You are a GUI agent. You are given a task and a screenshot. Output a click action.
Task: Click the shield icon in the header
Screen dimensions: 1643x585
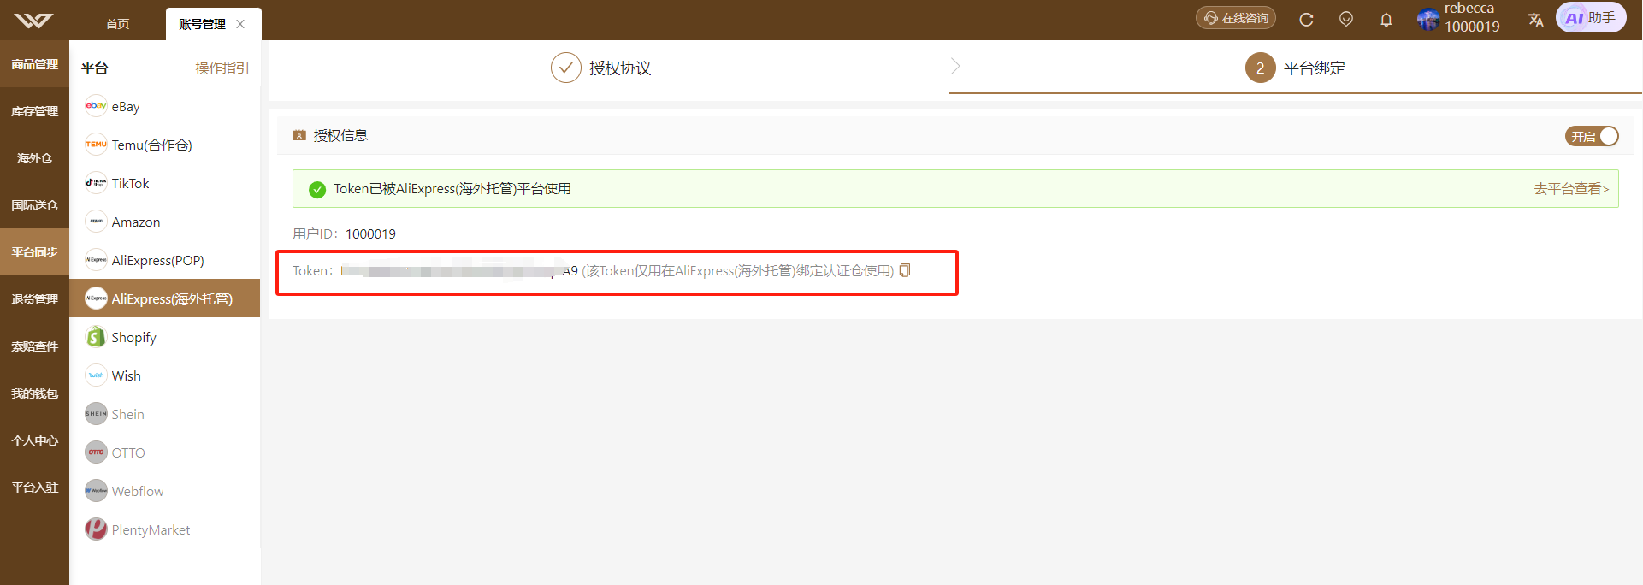[x=1346, y=19]
